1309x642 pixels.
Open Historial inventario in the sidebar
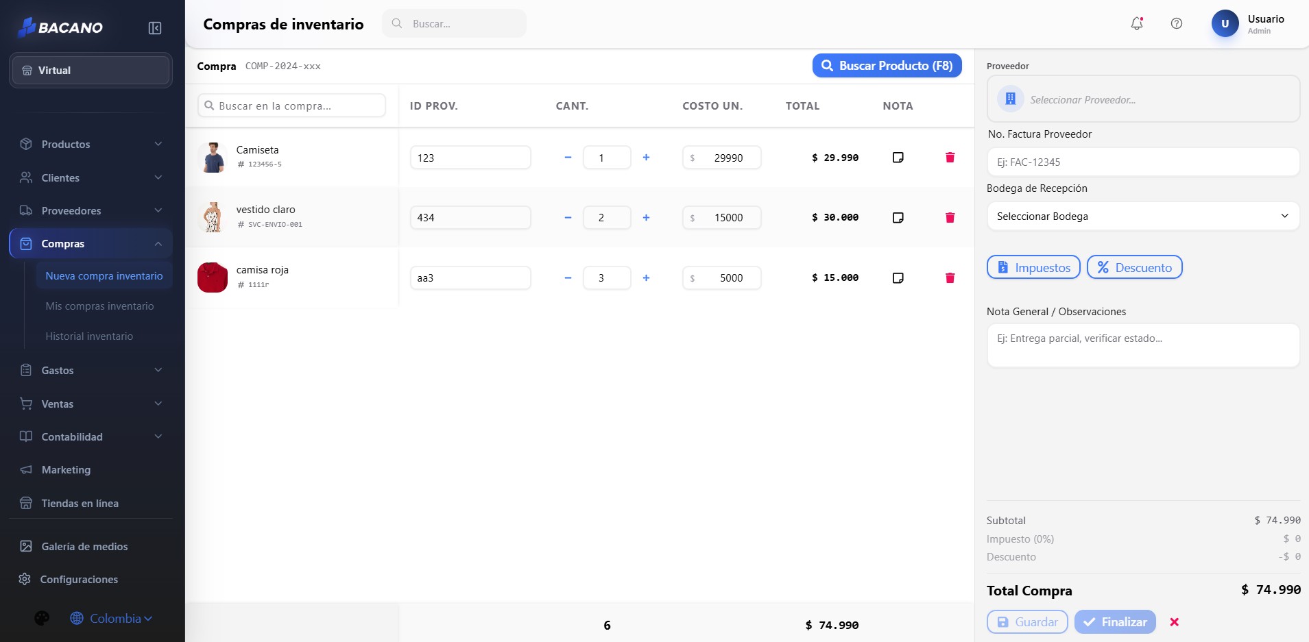89,336
